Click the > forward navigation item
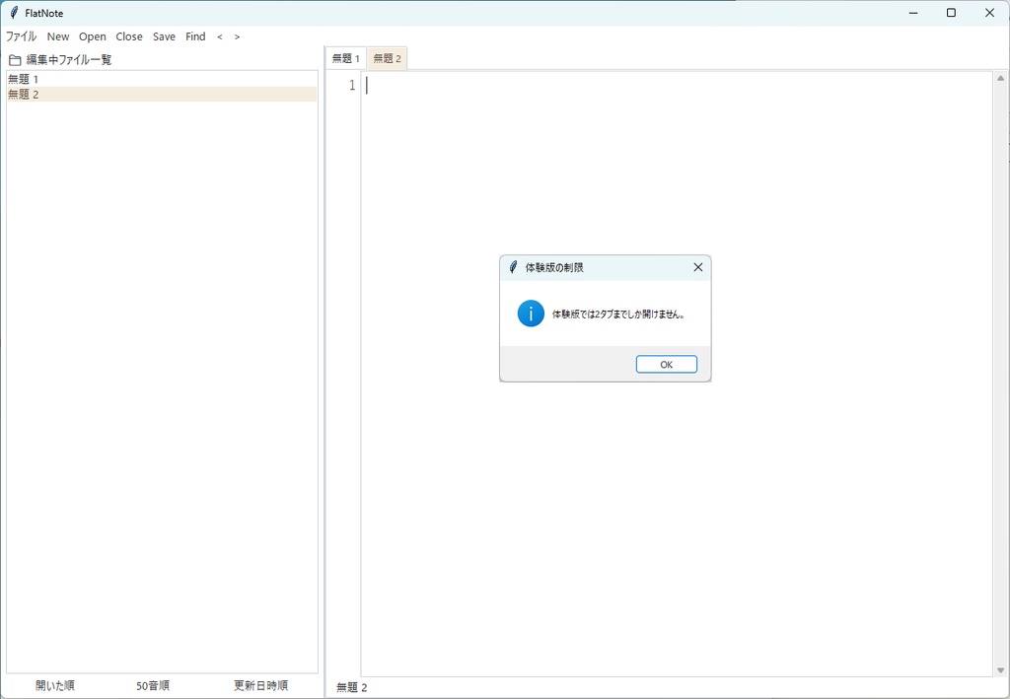Screen dimensions: 1010x699 point(236,36)
